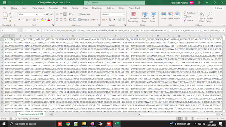Open Format as Table gallery
Image resolution: width=226 pixels, height=127 pixels.
point(145,17)
